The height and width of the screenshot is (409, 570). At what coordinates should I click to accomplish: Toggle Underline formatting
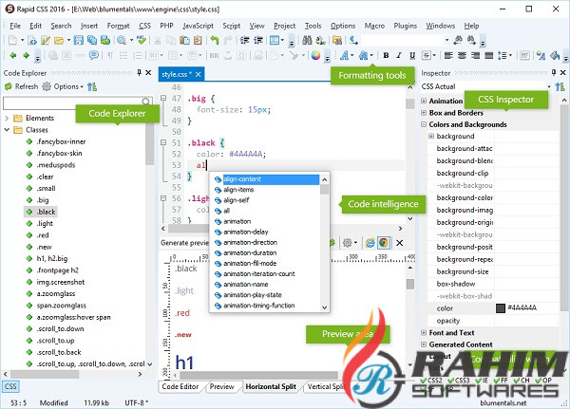point(412,55)
